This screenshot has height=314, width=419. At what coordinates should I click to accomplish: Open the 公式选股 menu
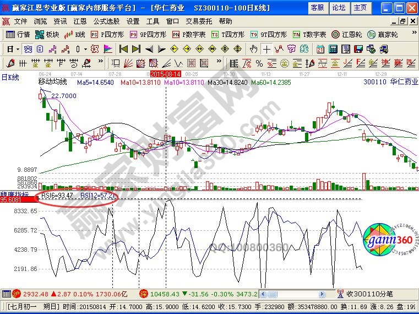[x=106, y=21]
